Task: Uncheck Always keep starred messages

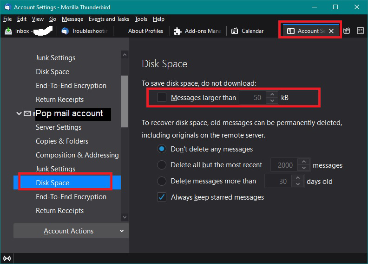Action: point(162,197)
